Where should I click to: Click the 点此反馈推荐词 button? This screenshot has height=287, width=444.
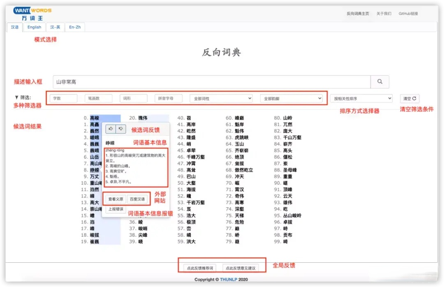pos(200,268)
